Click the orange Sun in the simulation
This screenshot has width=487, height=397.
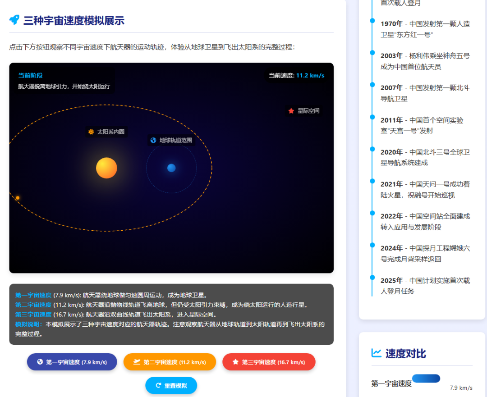[x=106, y=168]
